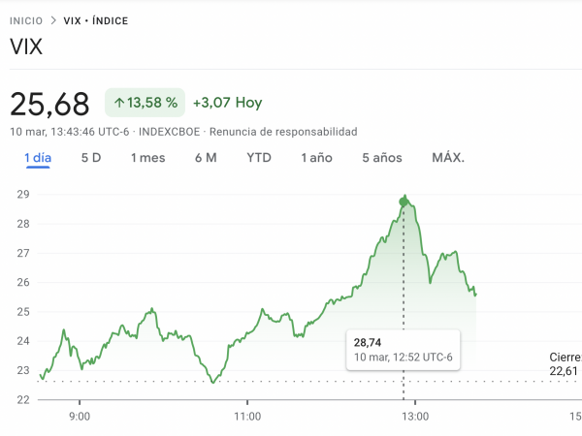582x436 pixels.
Task: Click the chart line's latest endpoint
Action: (475, 295)
